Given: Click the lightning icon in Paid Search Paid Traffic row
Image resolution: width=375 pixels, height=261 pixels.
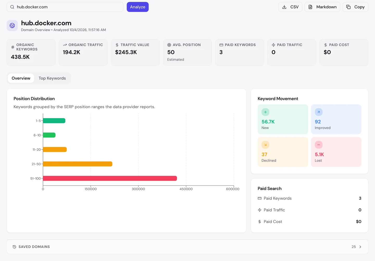Looking at the screenshot, I should (260, 210).
